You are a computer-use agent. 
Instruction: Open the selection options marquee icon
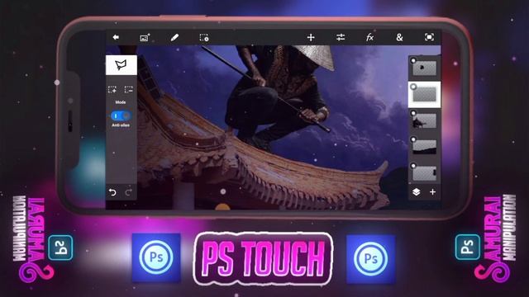coord(204,38)
